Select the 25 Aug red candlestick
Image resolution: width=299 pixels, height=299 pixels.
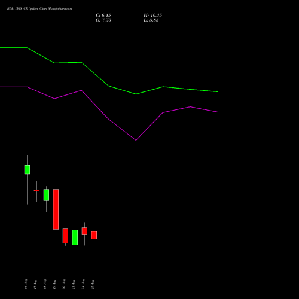click(x=94, y=235)
